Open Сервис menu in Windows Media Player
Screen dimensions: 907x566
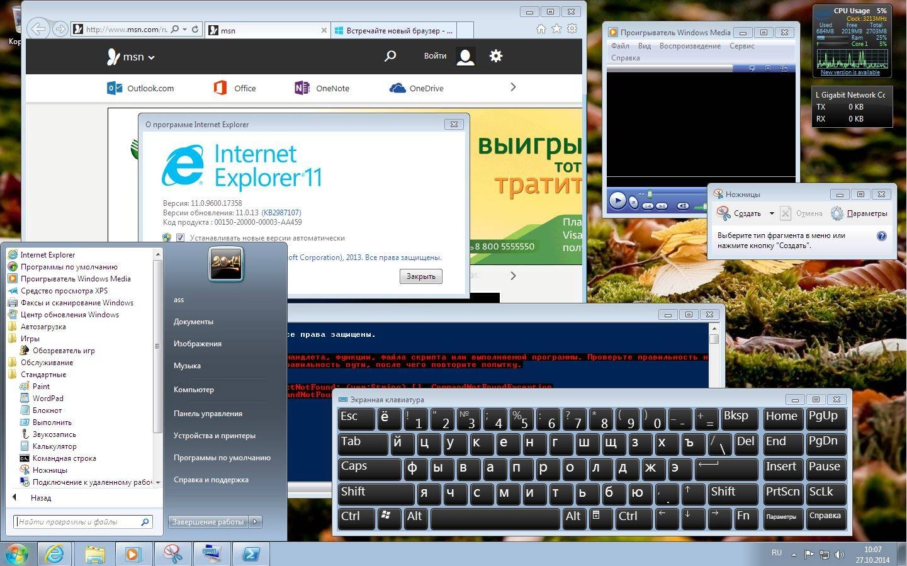742,46
